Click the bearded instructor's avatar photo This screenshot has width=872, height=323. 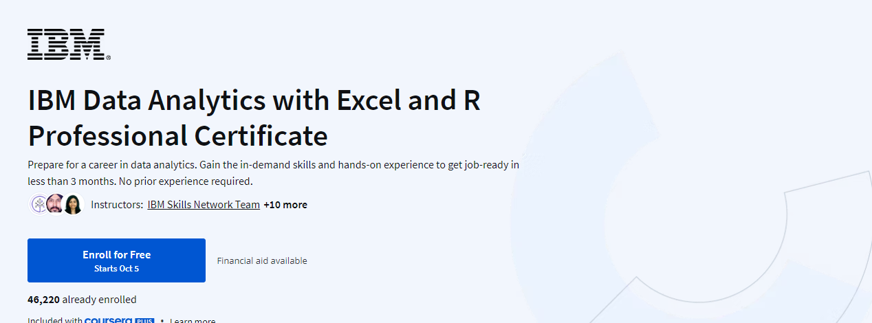click(x=56, y=204)
